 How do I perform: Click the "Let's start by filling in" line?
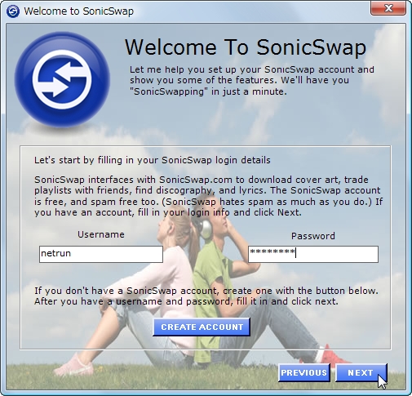tap(153, 160)
